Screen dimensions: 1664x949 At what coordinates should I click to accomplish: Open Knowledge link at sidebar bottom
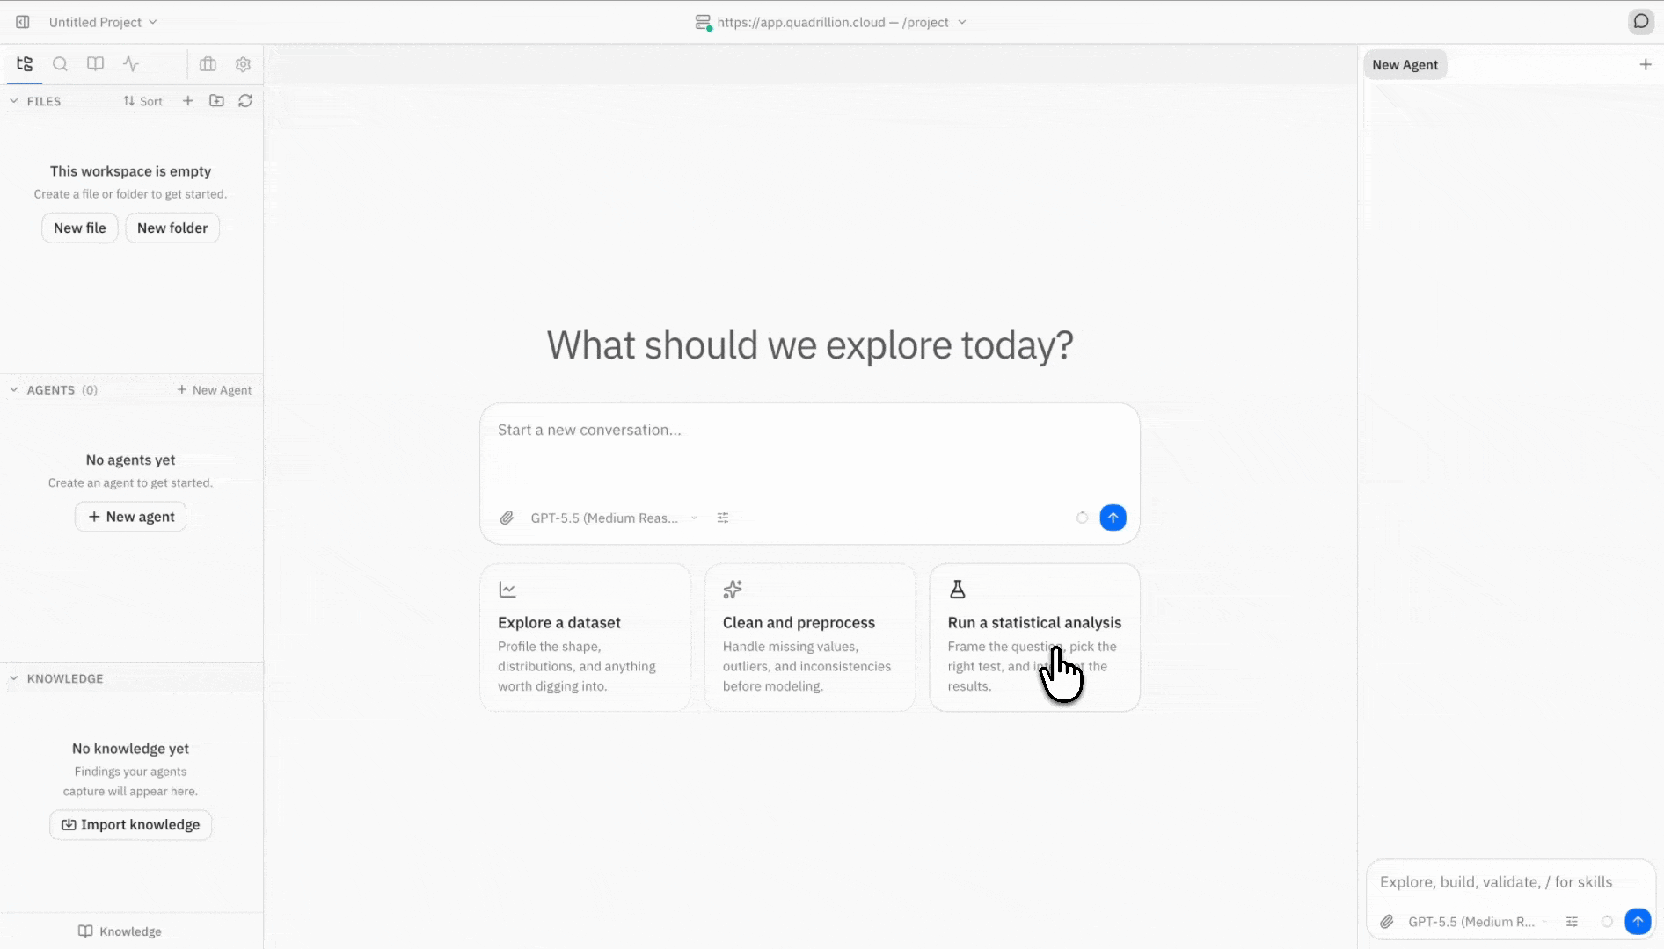(x=120, y=931)
